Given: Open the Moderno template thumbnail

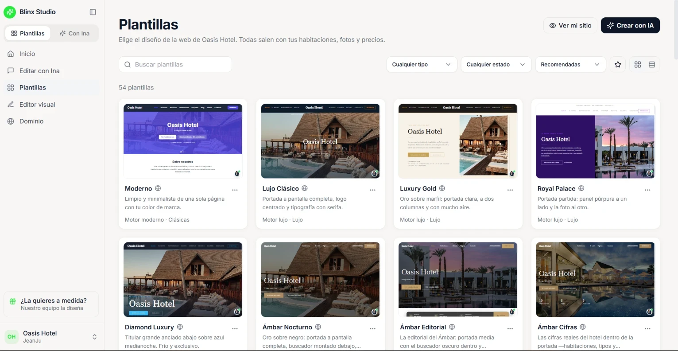Looking at the screenshot, I should pyautogui.click(x=183, y=141).
